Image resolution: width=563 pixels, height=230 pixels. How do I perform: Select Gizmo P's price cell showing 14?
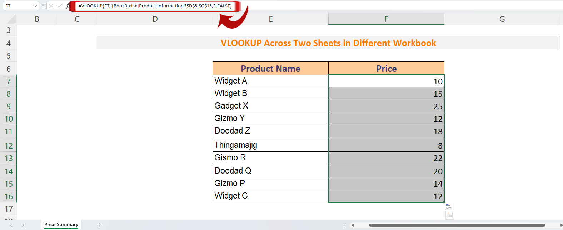point(386,184)
